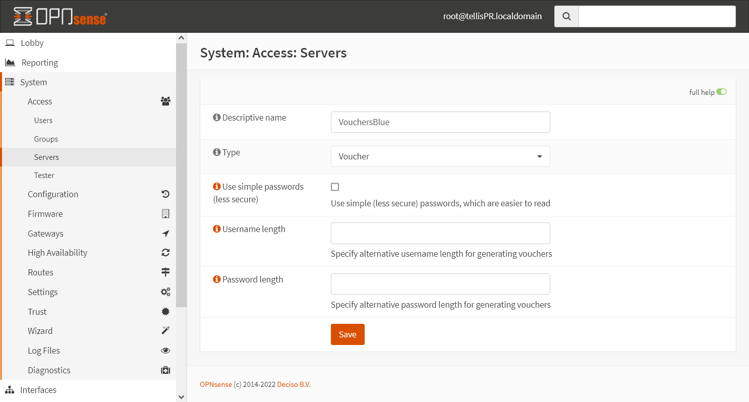Open the Type dropdown showing Voucher

click(440, 156)
